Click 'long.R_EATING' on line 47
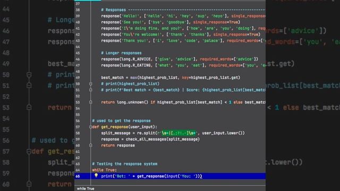 click(x=136, y=65)
